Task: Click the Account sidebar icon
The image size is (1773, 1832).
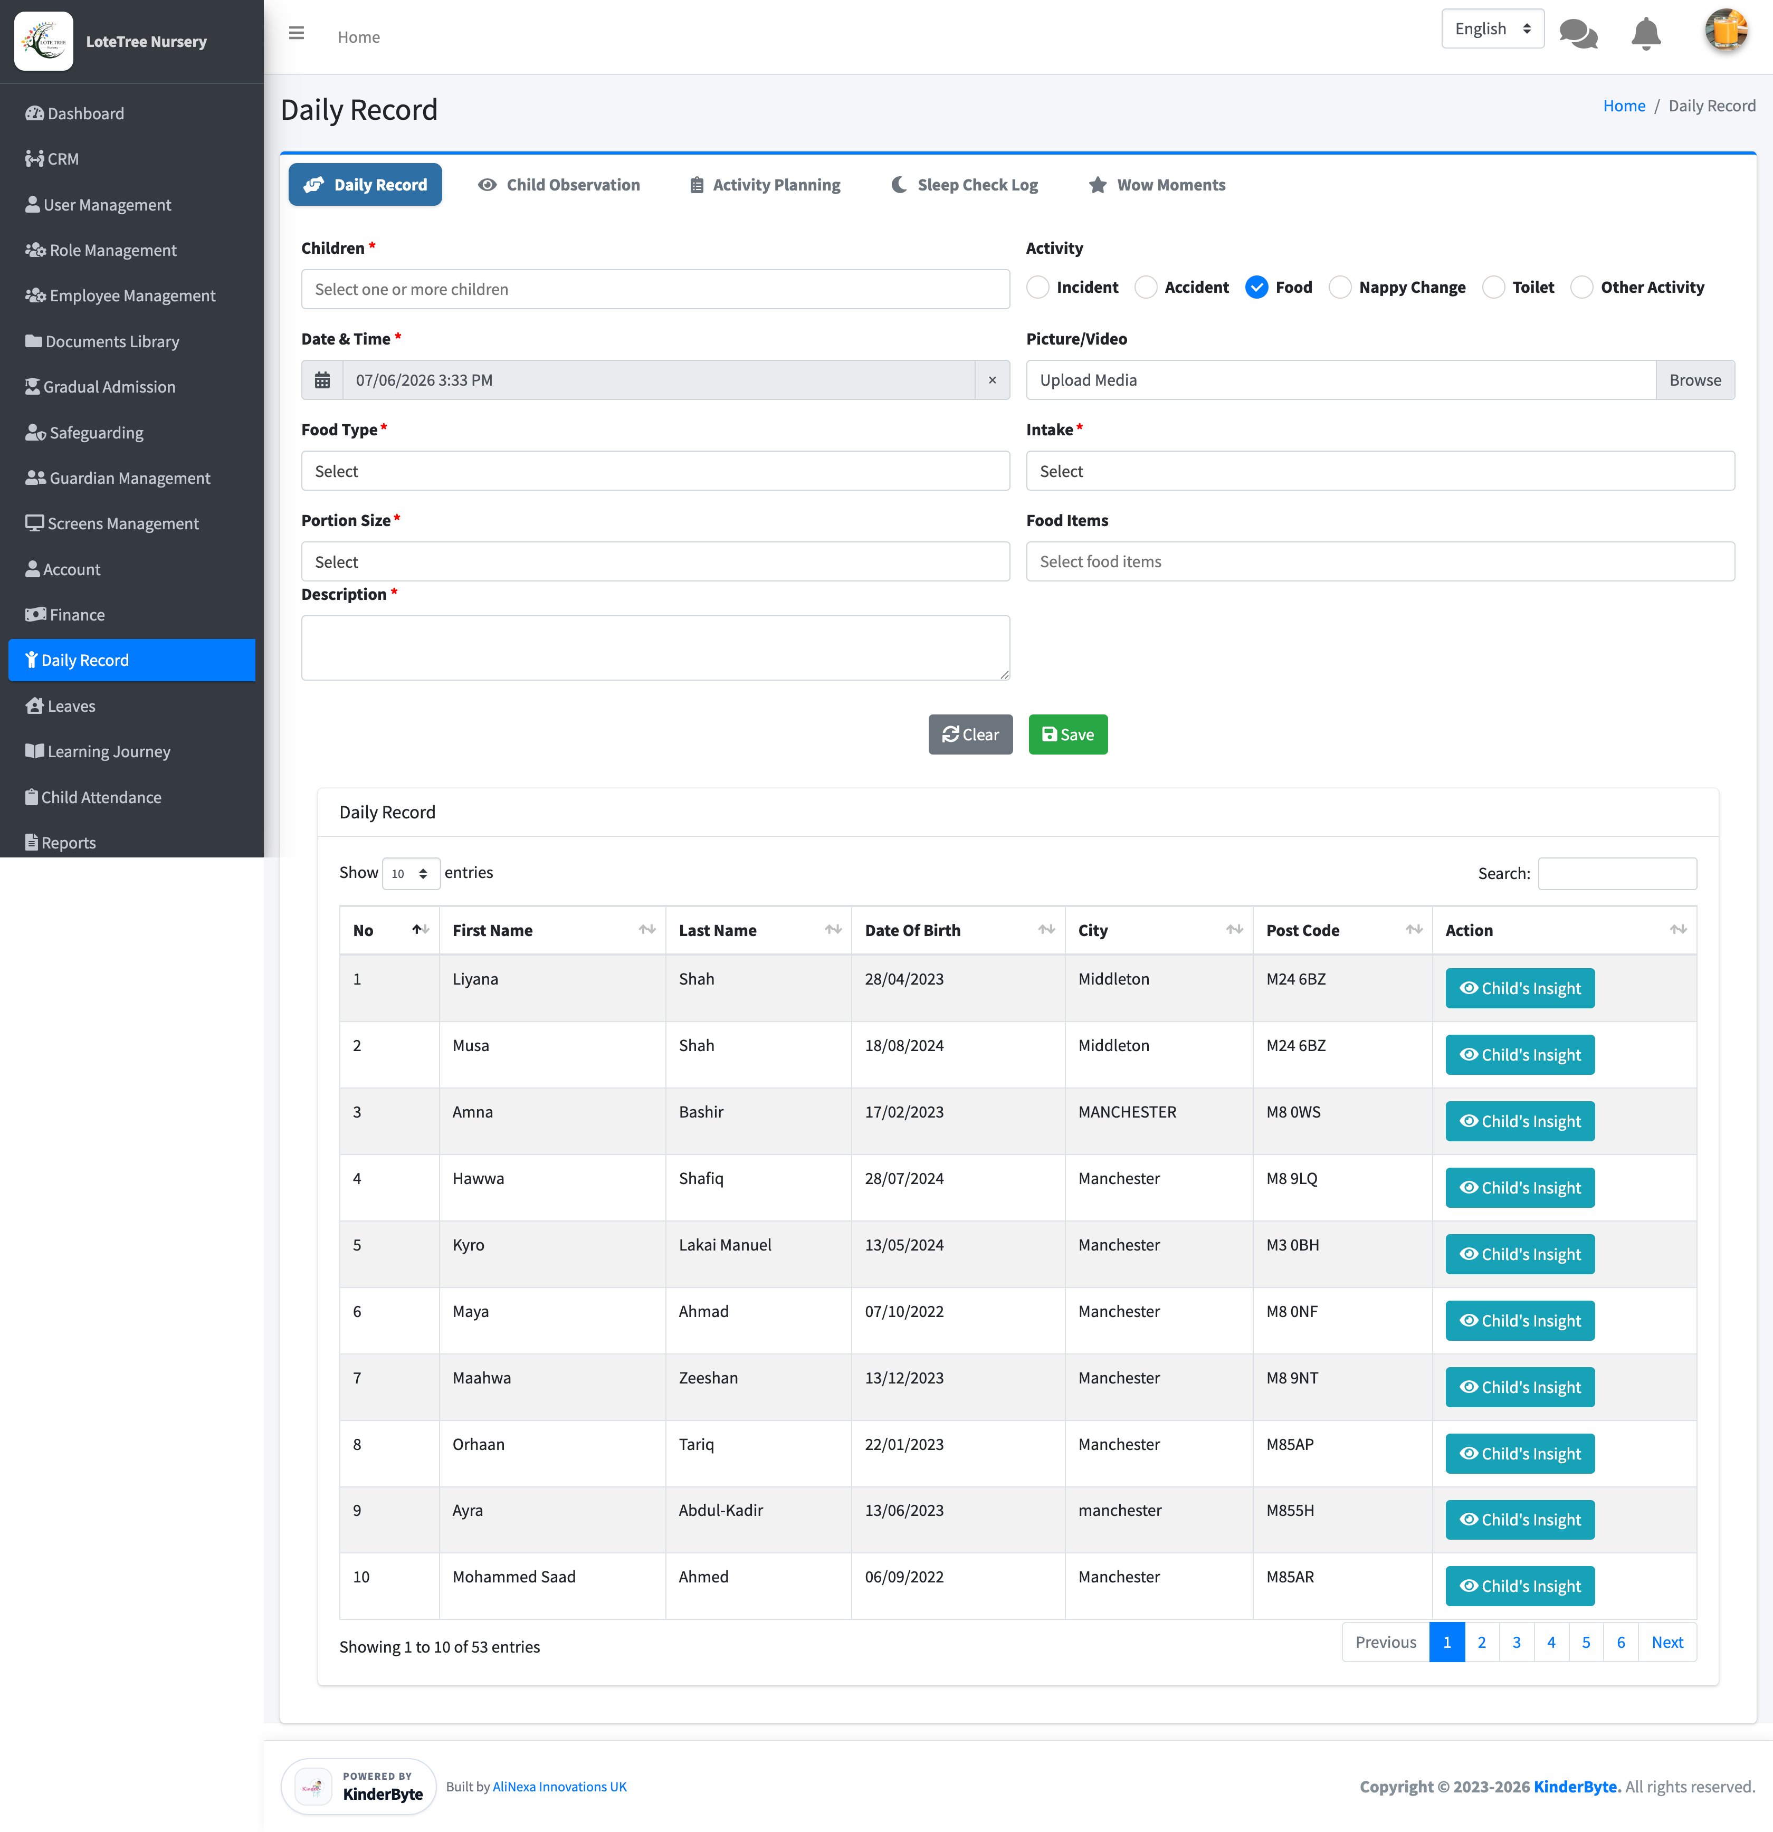Action: (x=33, y=568)
